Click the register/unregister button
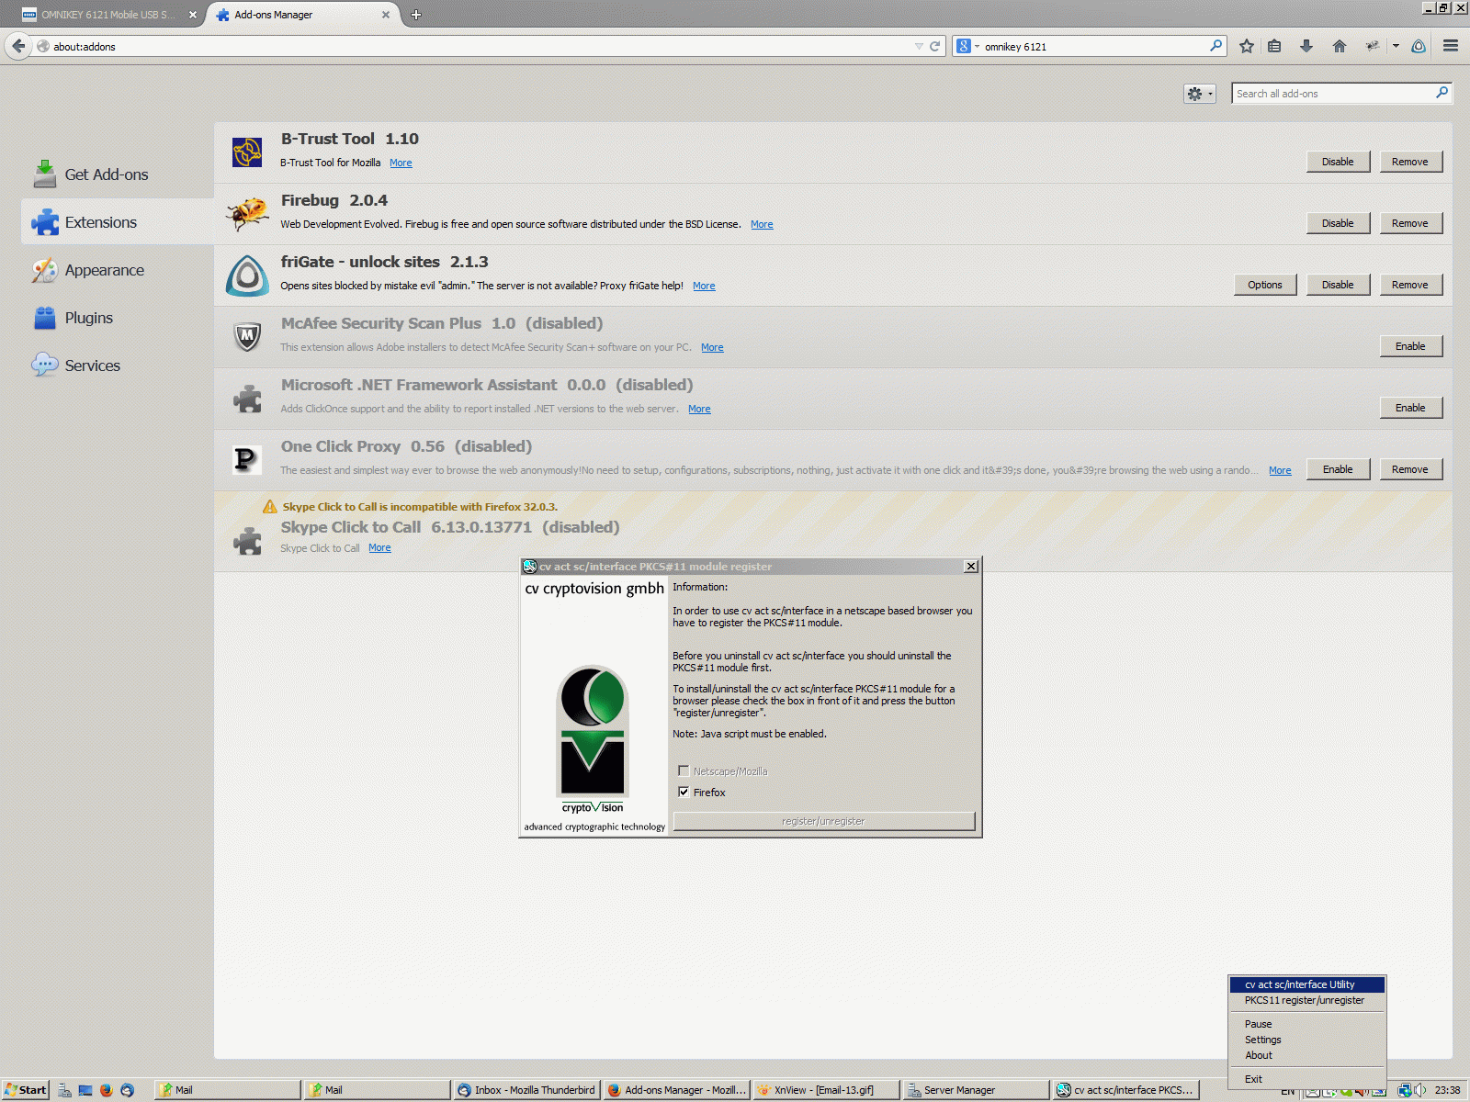 coord(823,821)
